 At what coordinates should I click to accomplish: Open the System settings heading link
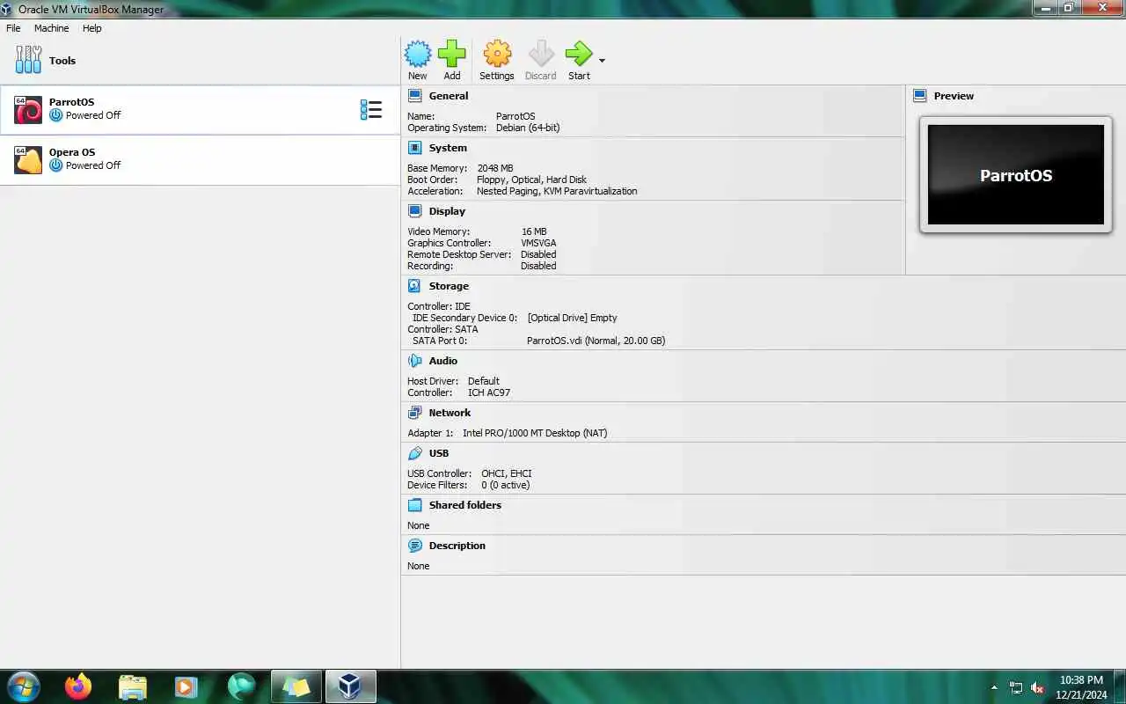click(448, 148)
